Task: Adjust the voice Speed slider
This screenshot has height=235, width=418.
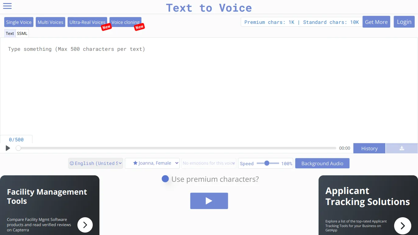Action: coord(267,163)
